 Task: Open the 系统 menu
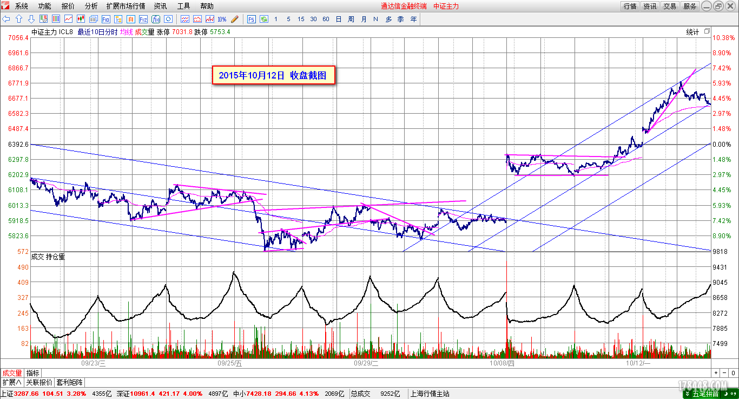22,6
